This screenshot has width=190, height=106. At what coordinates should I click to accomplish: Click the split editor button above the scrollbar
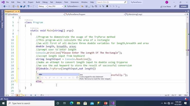(187, 14)
